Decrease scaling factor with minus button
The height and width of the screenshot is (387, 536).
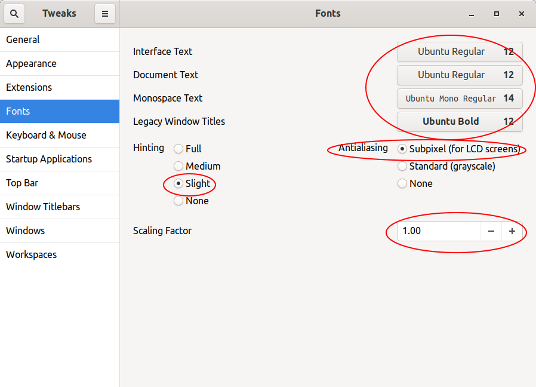491,231
